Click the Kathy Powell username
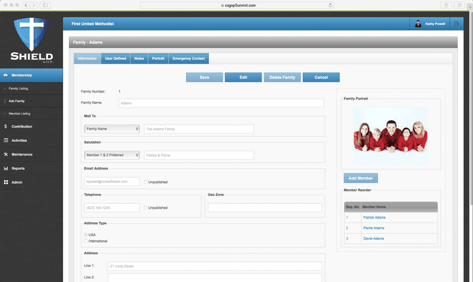The image size is (473, 282). coord(435,24)
